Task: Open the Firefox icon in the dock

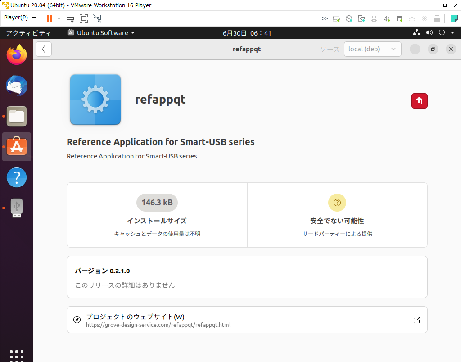Action: (x=17, y=54)
